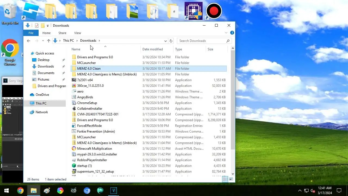The width and height of the screenshot is (348, 196).
Task: Open the Home ribbon tab
Action: click(x=46, y=33)
